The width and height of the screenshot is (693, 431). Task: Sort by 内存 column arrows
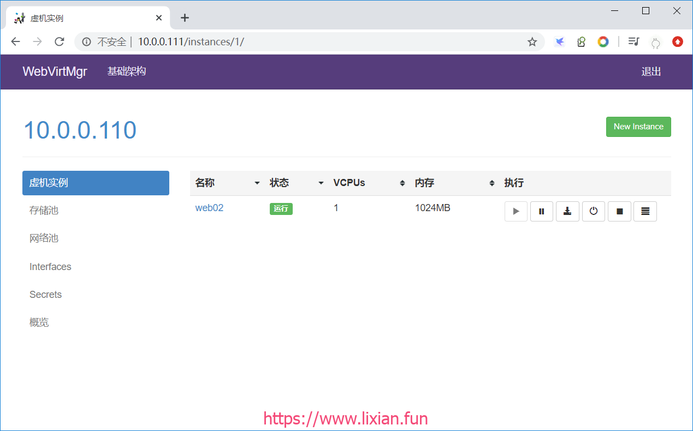(492, 183)
